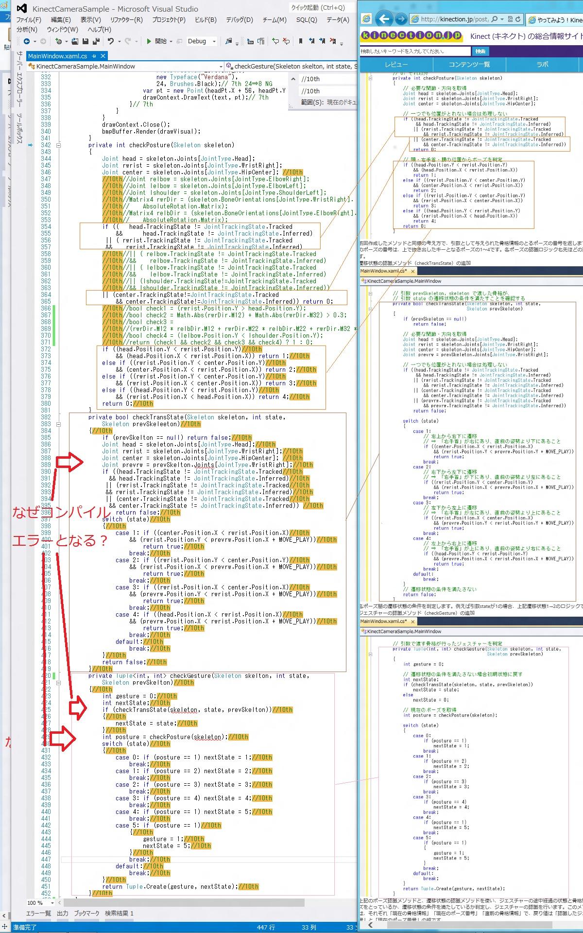Open the ヘルプ(H) menu
The width and height of the screenshot is (583, 933).
tap(100, 30)
